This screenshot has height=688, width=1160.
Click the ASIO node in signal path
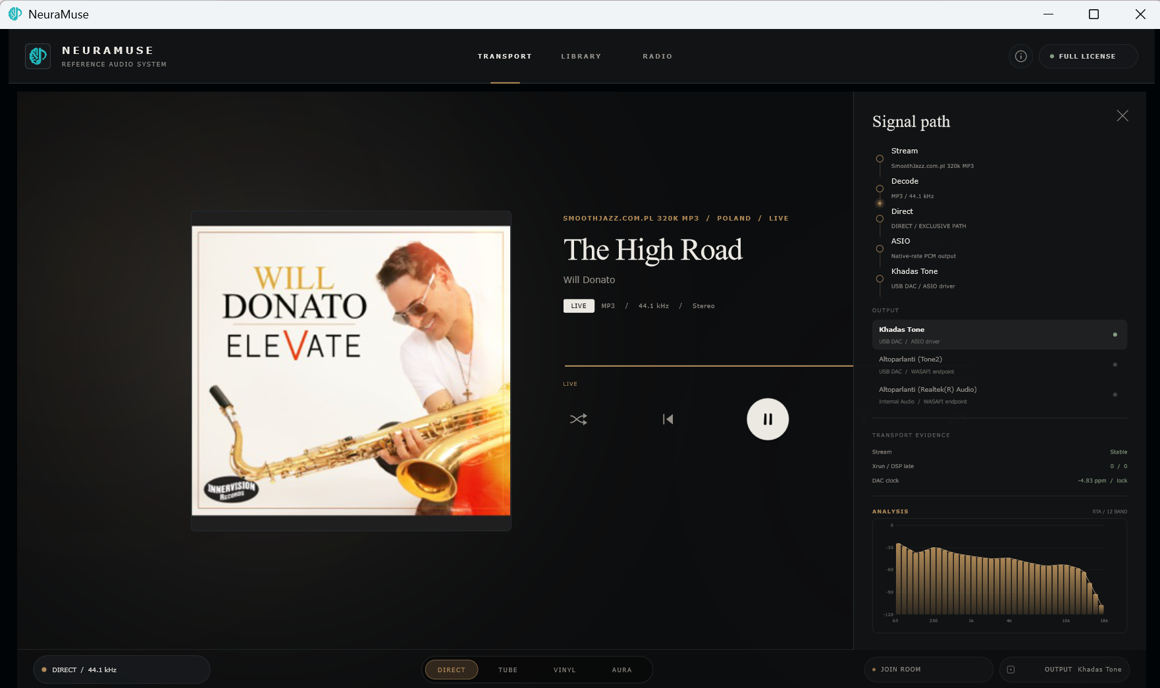pyautogui.click(x=880, y=249)
